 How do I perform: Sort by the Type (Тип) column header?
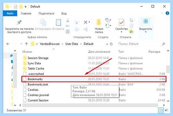pyautogui.click(x=121, y=52)
